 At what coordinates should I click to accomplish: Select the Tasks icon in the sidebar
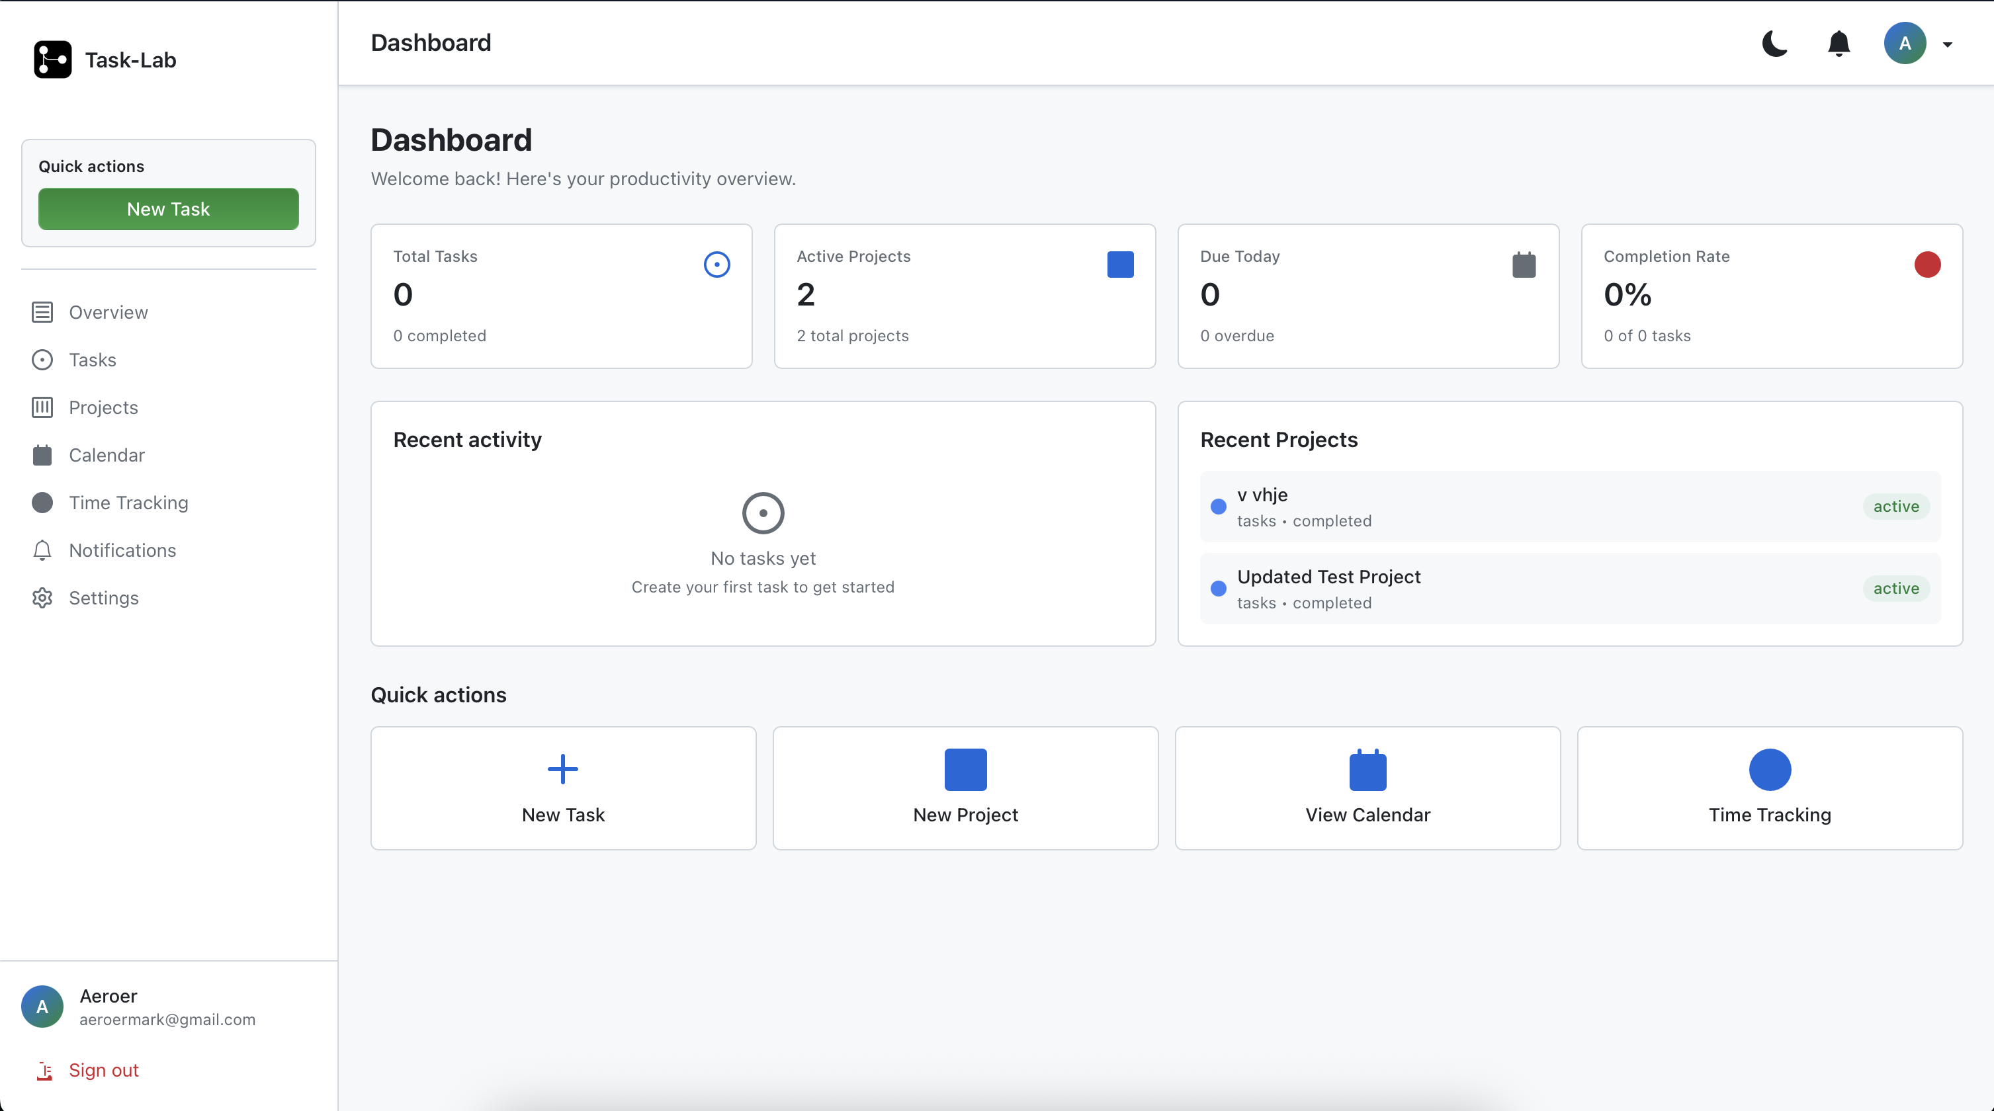coord(42,359)
